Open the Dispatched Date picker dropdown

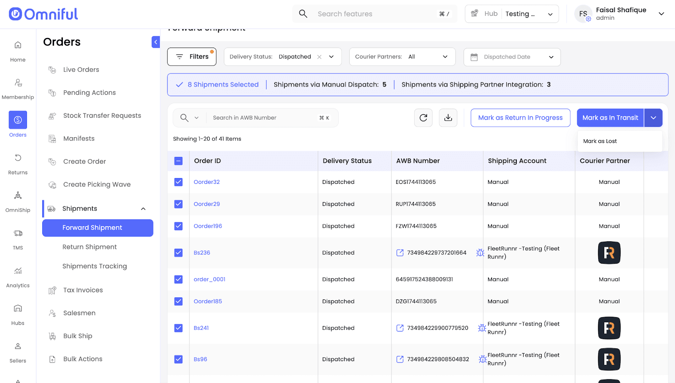pos(512,57)
